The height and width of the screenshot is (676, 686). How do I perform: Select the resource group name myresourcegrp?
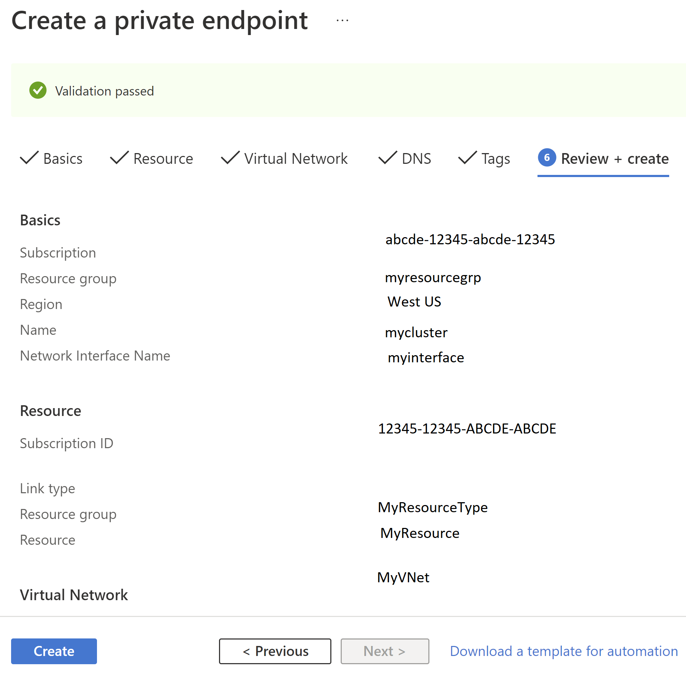[433, 278]
